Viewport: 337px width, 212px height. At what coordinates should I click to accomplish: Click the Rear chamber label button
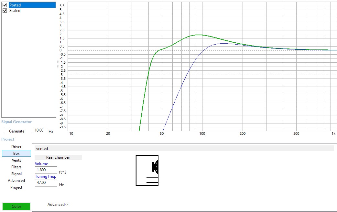coord(58,157)
